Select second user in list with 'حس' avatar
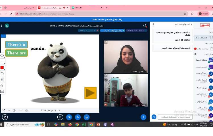The height and width of the screenshot is (136, 213). point(204,67)
